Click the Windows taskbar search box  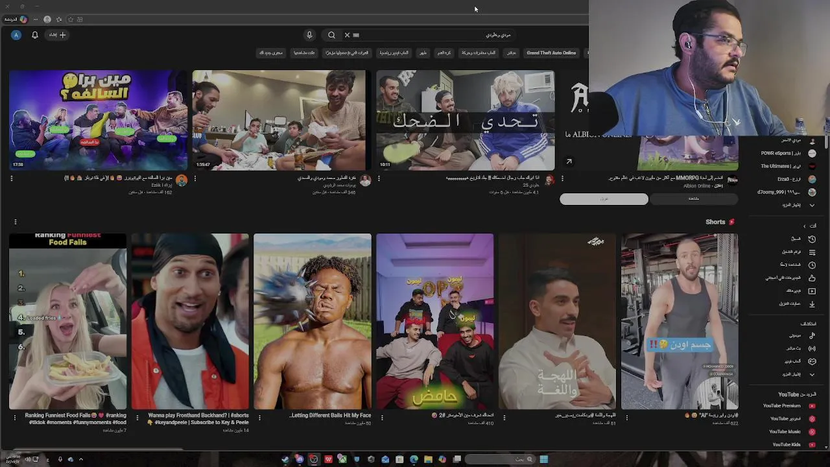(500, 459)
